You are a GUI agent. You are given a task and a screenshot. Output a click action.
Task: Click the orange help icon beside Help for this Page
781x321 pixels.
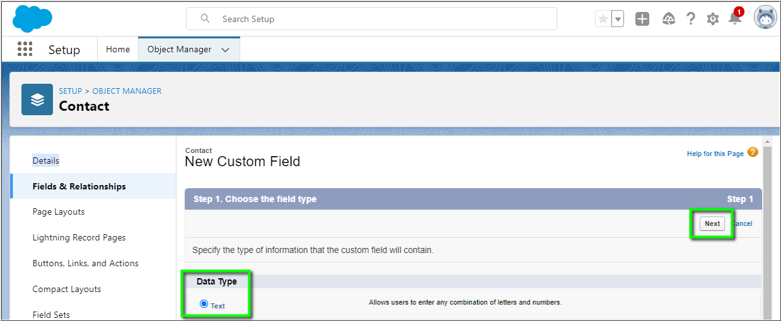point(753,152)
